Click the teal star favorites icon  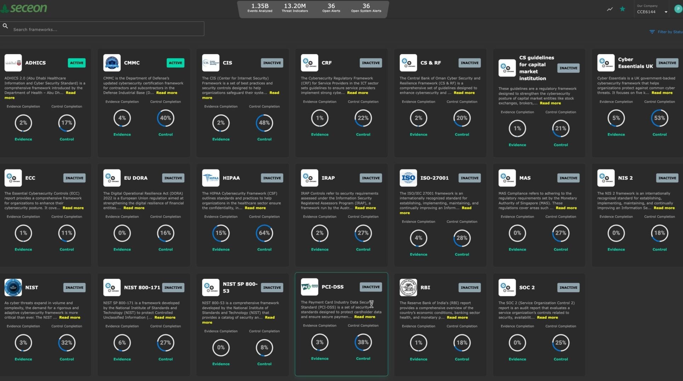622,9
